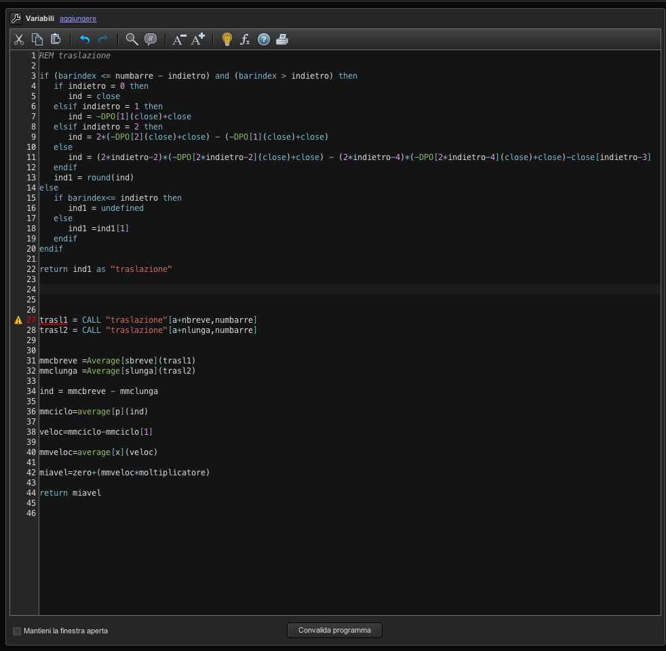Increase editor font size

[197, 39]
